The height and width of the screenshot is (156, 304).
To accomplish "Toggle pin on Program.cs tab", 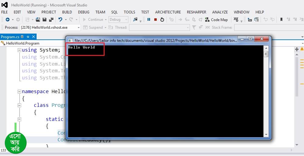I will [28, 37].
